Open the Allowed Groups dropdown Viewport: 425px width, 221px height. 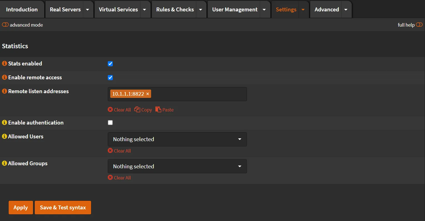point(177,166)
